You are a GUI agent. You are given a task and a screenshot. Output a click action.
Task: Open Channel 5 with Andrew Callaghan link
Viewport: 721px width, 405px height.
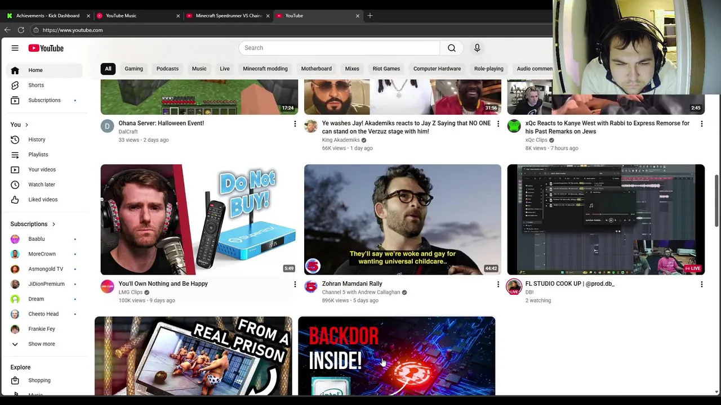(x=361, y=292)
